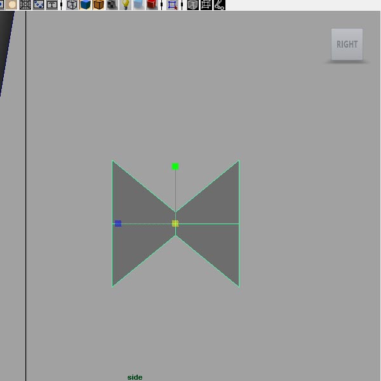Enable Wireframe on Shaded orange cube
381x381 pixels.
pos(98,4)
